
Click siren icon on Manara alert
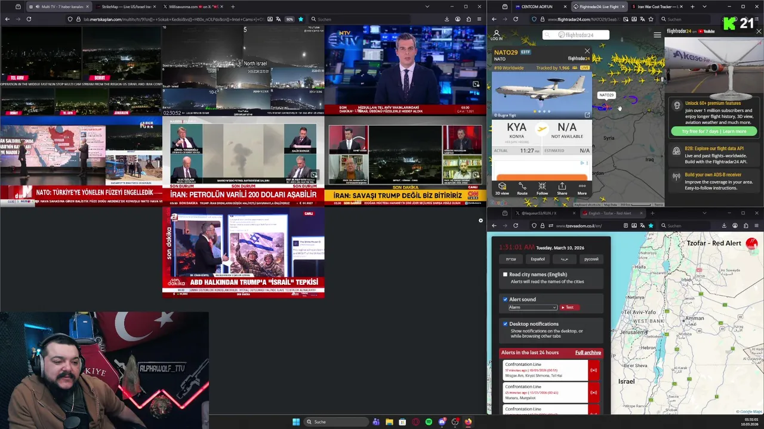tap(593, 392)
